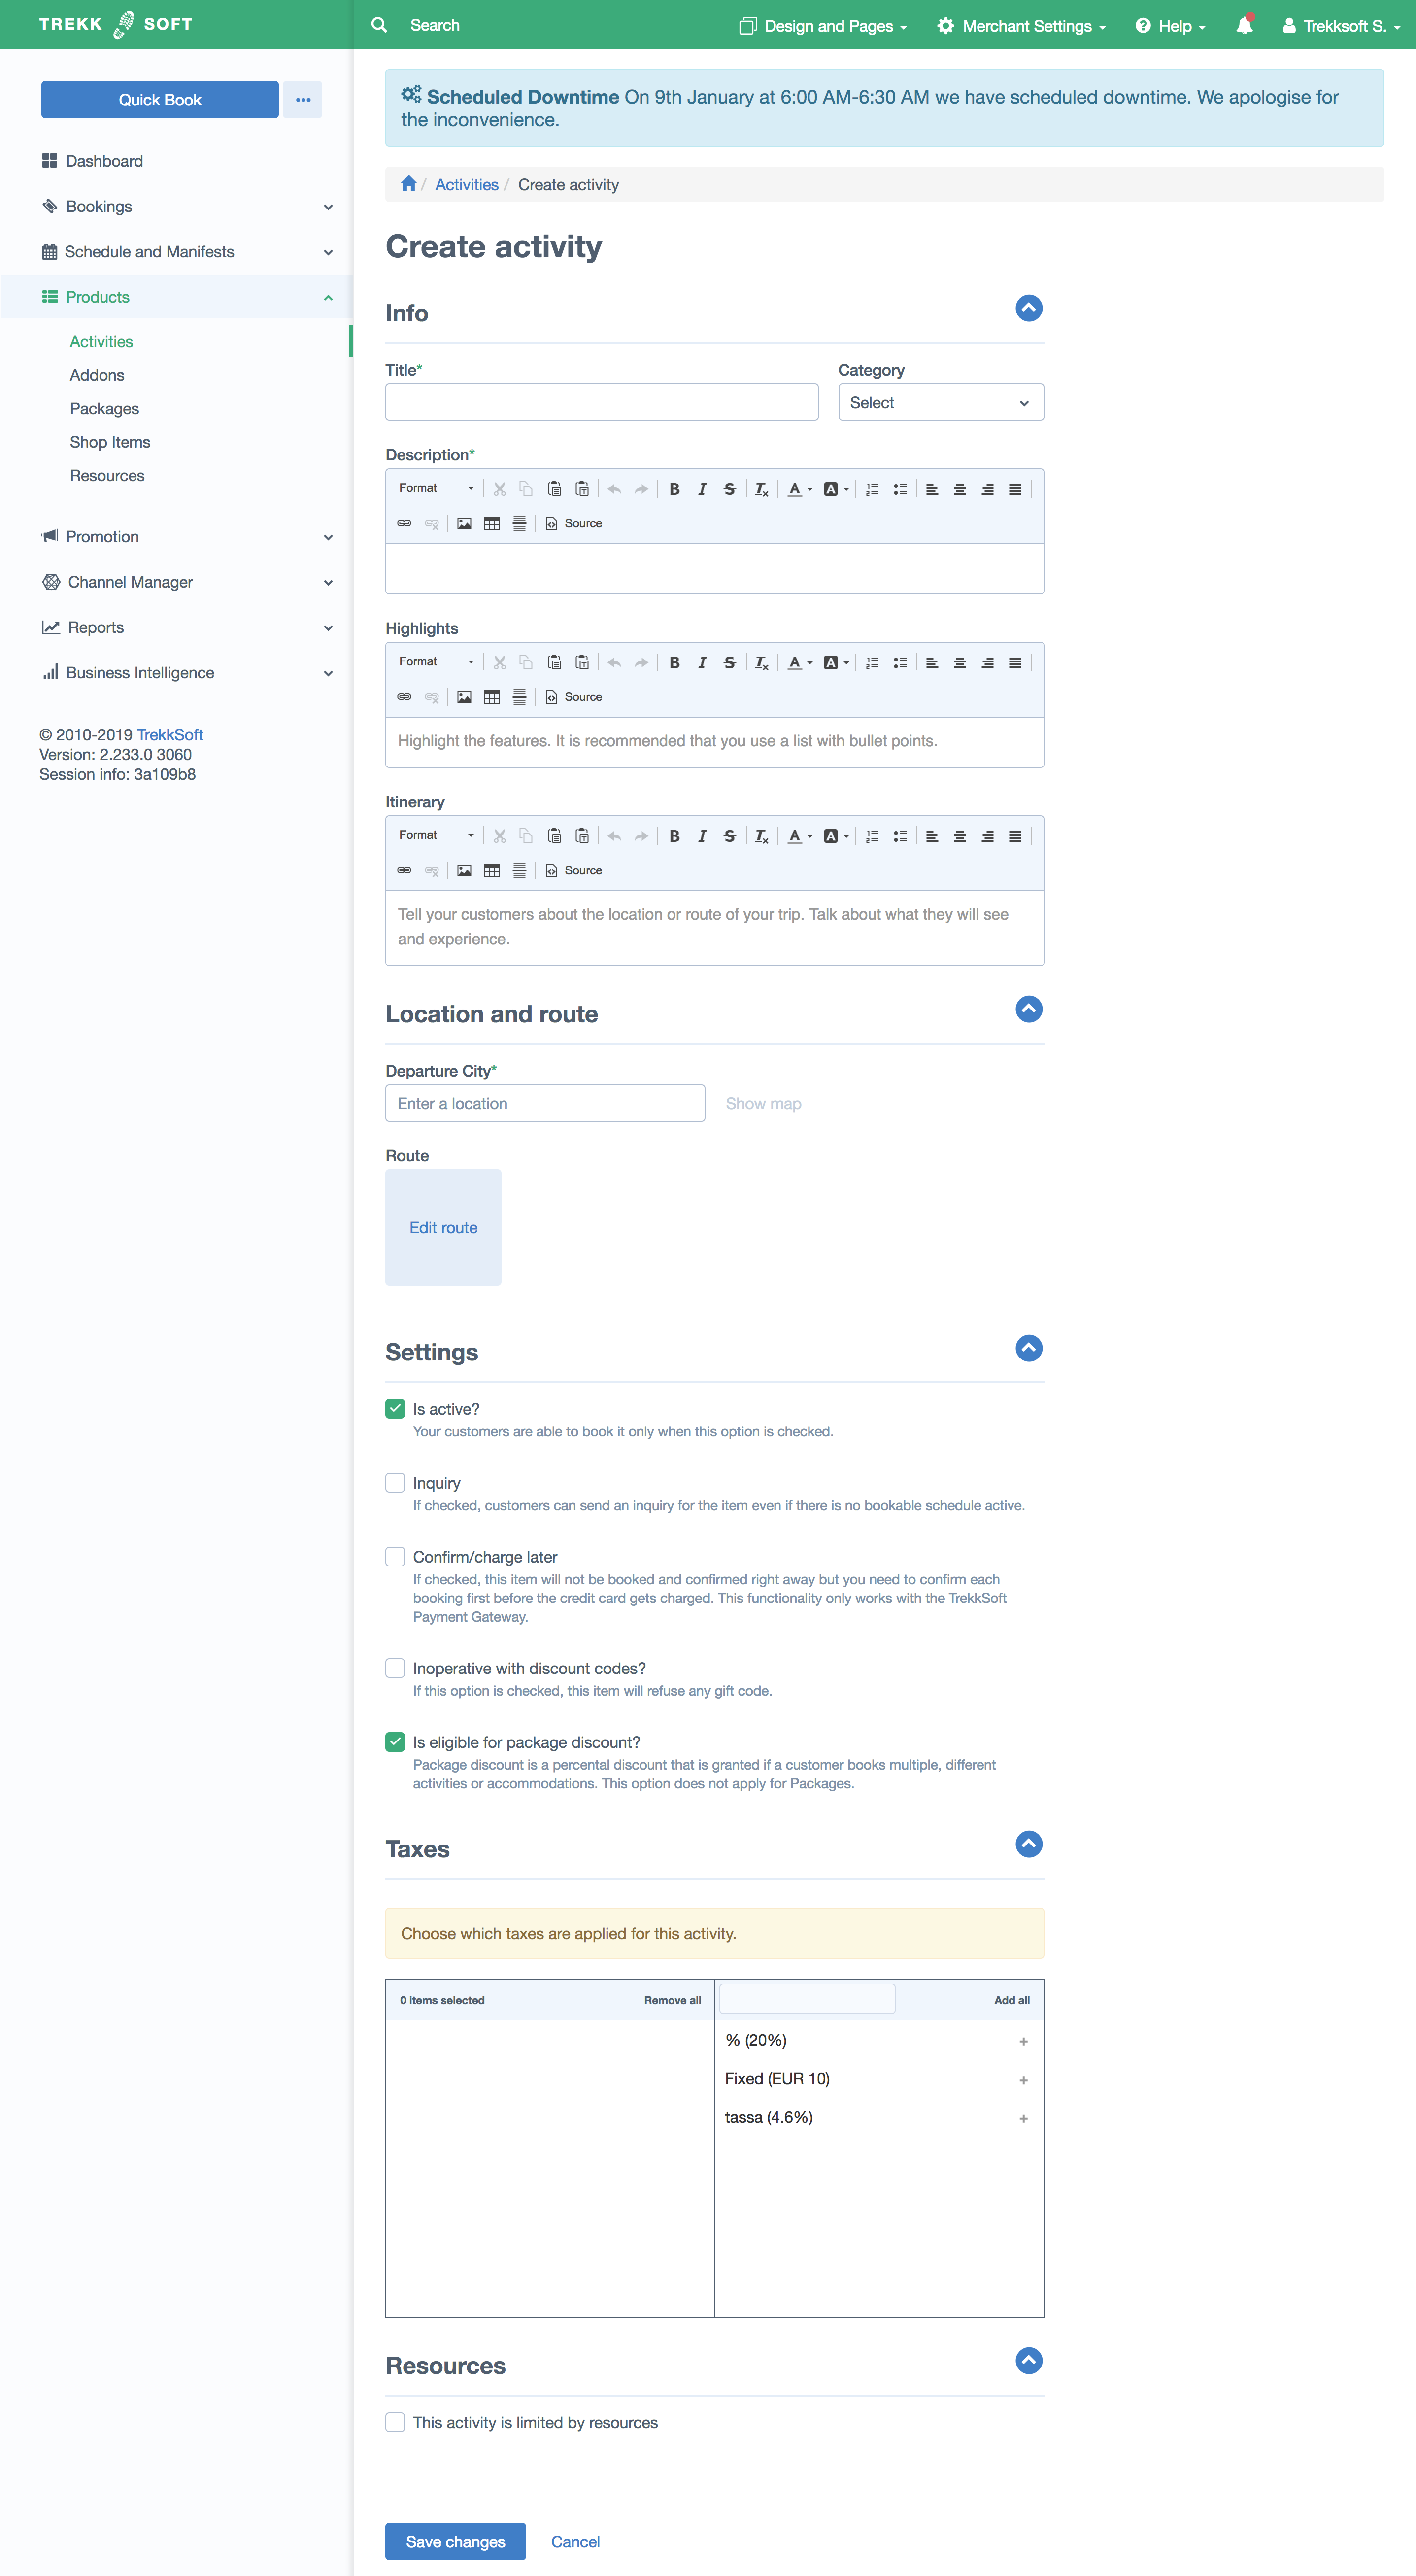Click Remove Format in the Description editor
The width and height of the screenshot is (1416, 2576).
pyautogui.click(x=762, y=489)
